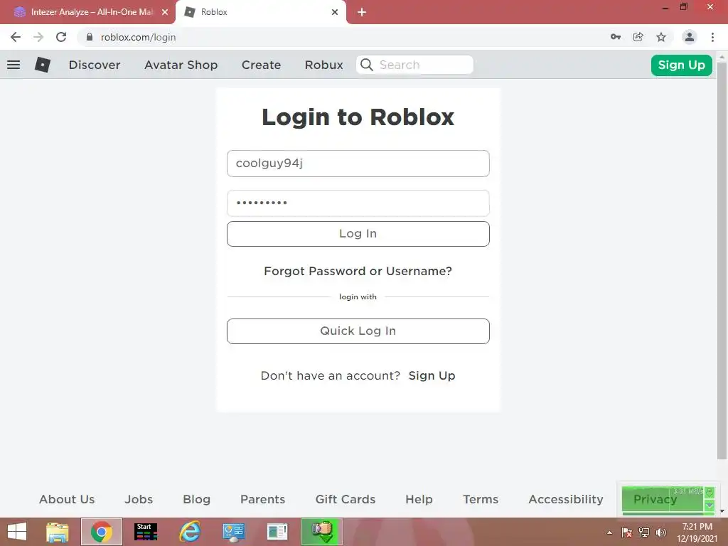Image resolution: width=728 pixels, height=546 pixels.
Task: Open Action Center flag icon
Action: click(x=626, y=532)
